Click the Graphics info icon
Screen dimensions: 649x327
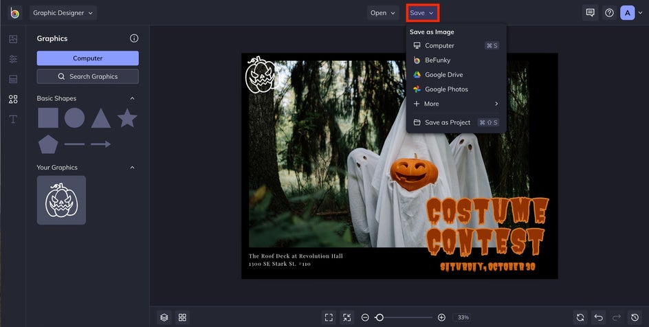click(134, 38)
